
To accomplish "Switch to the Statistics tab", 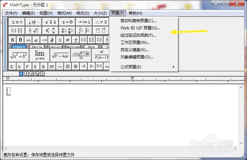I will (55, 47).
